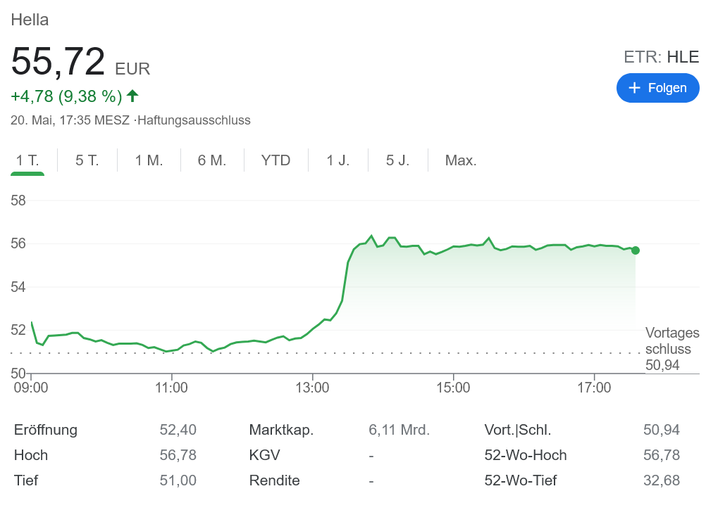Switch to the 5 T. range tab
706x510 pixels.
87,160
